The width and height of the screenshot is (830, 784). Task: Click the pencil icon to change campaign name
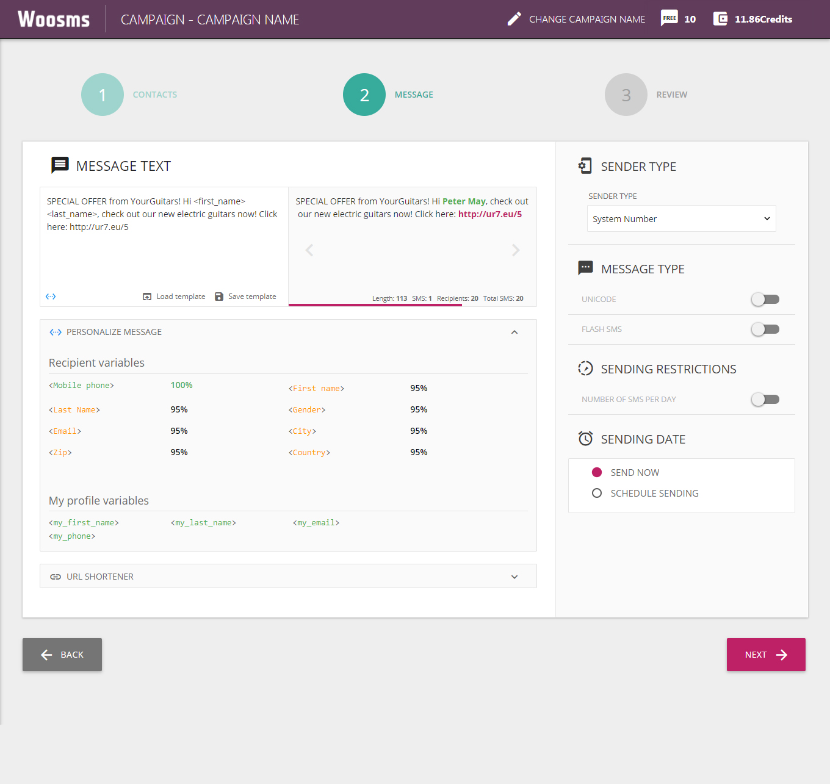pyautogui.click(x=514, y=19)
